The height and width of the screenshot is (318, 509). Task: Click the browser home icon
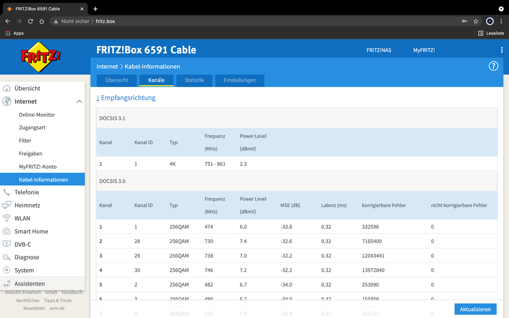41,21
